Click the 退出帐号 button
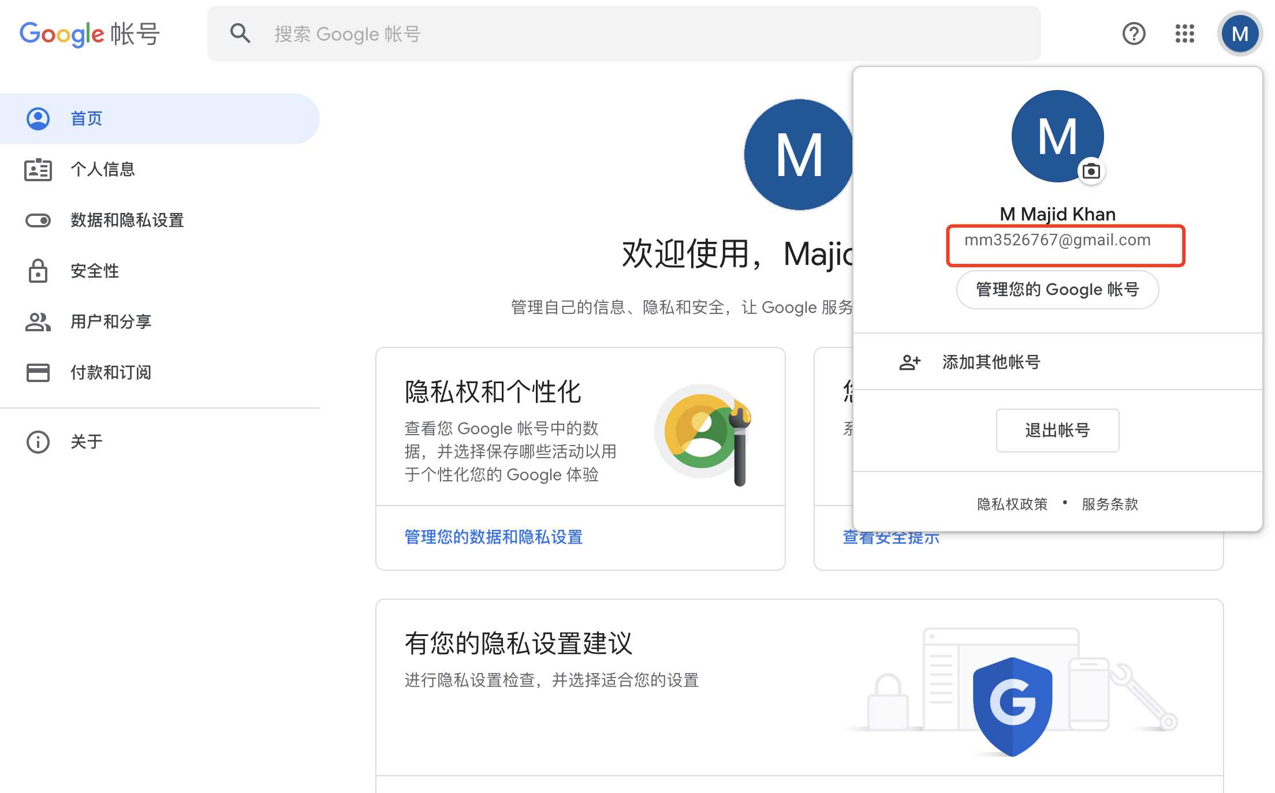 point(1057,431)
